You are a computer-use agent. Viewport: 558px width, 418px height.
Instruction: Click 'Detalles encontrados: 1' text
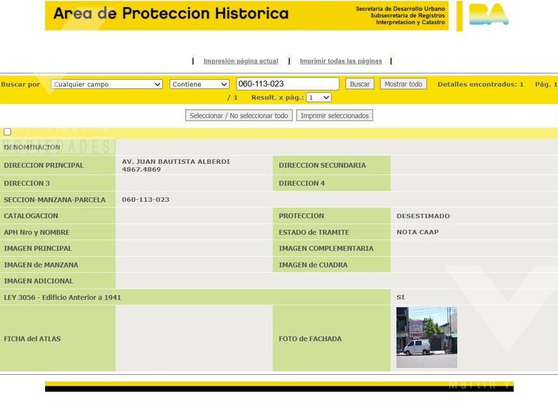pyautogui.click(x=480, y=84)
